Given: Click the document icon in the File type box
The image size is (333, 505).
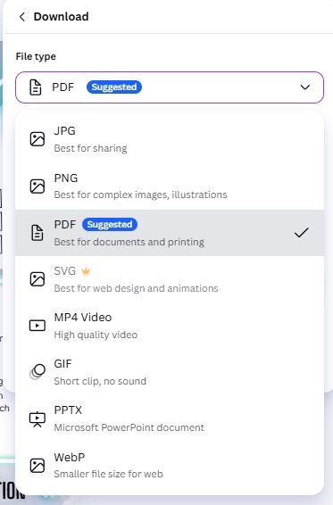Looking at the screenshot, I should click(x=36, y=87).
